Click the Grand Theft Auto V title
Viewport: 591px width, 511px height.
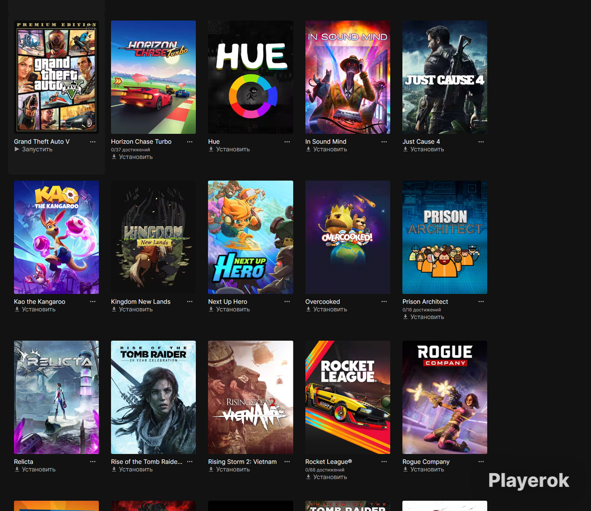[42, 142]
